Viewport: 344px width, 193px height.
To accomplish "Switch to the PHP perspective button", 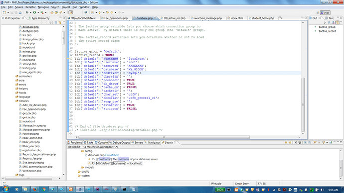I will coord(325,13).
